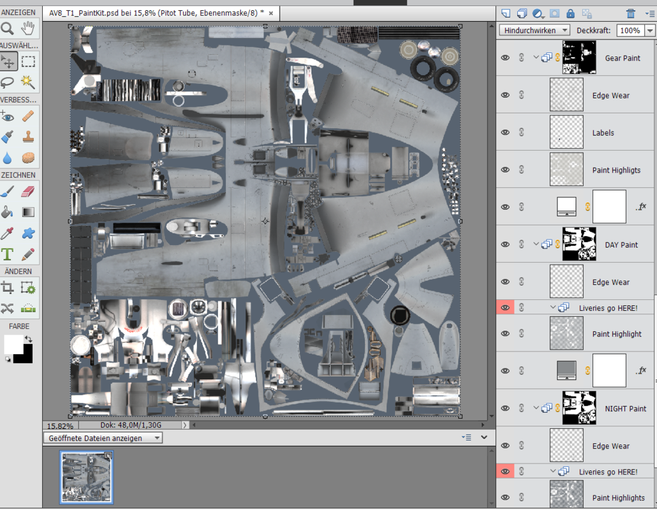Viewport: 657px width, 509px height.
Task: Toggle visibility of Labels layer
Action: pyautogui.click(x=505, y=133)
